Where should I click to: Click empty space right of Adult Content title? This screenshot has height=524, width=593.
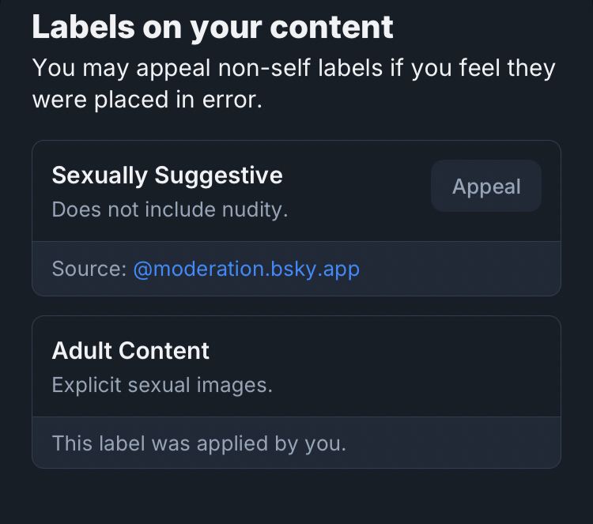point(395,351)
